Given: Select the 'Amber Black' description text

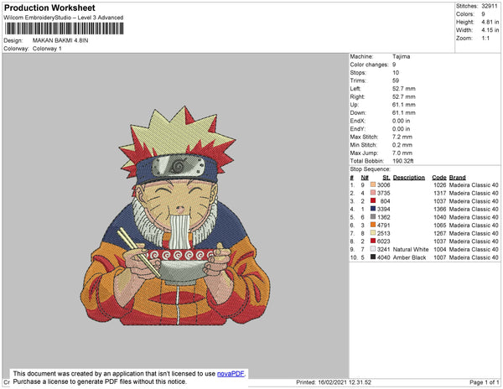Looking at the screenshot, I should (409, 257).
